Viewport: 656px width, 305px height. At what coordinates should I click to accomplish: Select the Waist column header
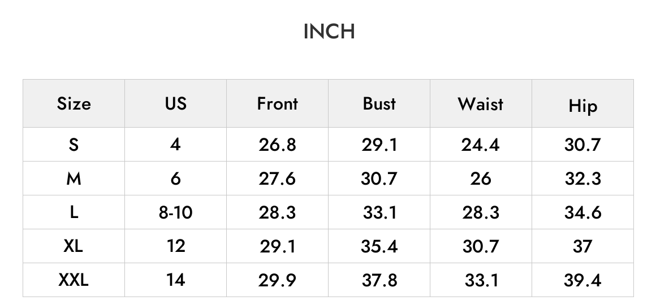point(481,103)
